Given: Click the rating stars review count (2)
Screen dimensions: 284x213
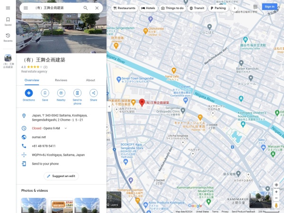Looking at the screenshot, I should tap(45, 67).
